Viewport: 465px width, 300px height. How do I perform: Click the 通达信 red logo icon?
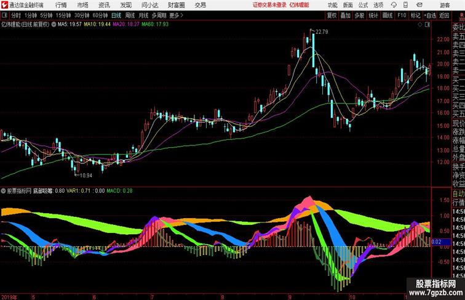[x=4, y=5]
